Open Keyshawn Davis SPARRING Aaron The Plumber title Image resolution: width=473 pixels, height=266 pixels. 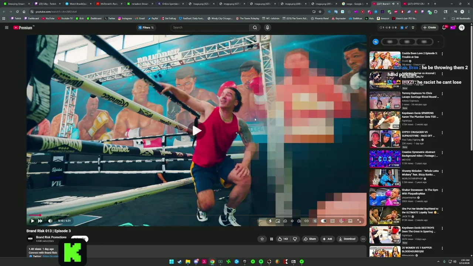pyautogui.click(x=420, y=115)
